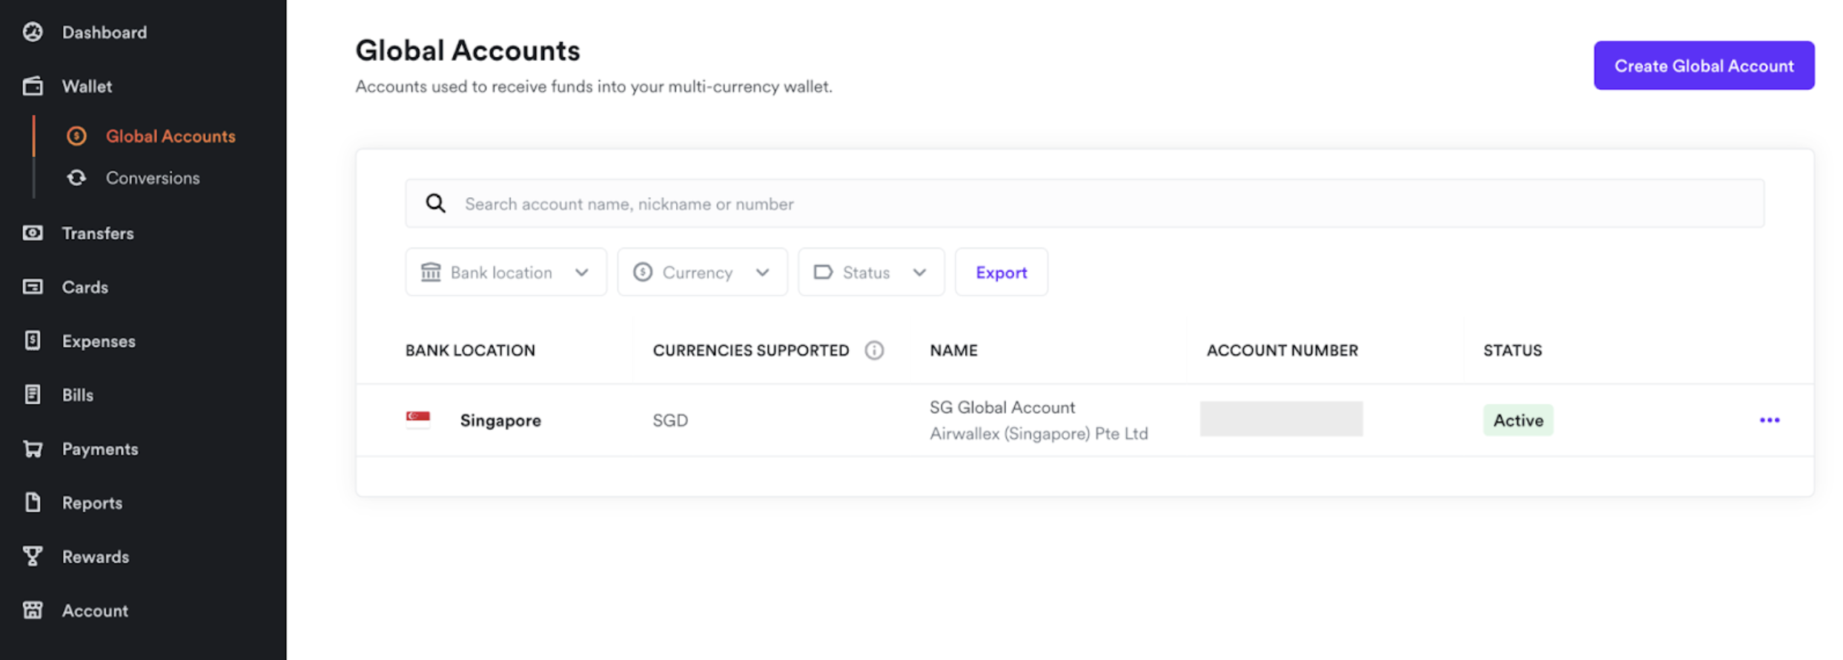Expand the Bank location filter dropdown
Viewport: 1843px width, 660px height.
click(506, 272)
